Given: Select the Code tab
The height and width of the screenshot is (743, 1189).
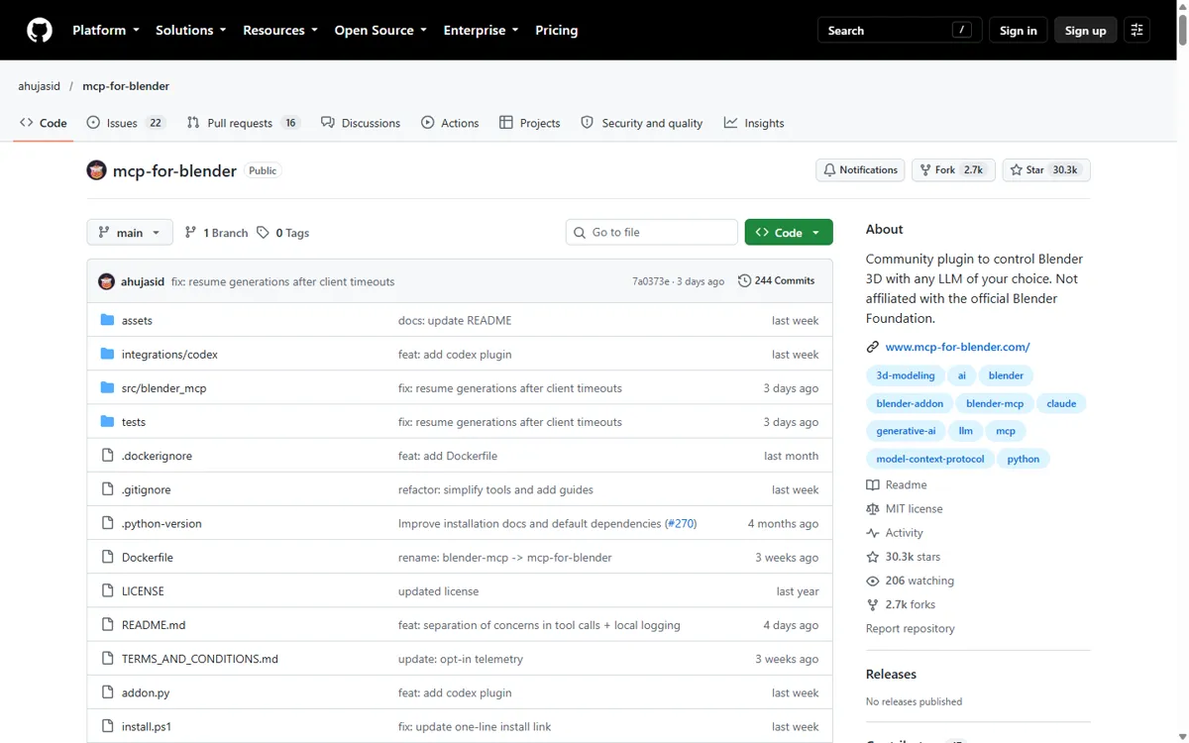Looking at the screenshot, I should (44, 123).
